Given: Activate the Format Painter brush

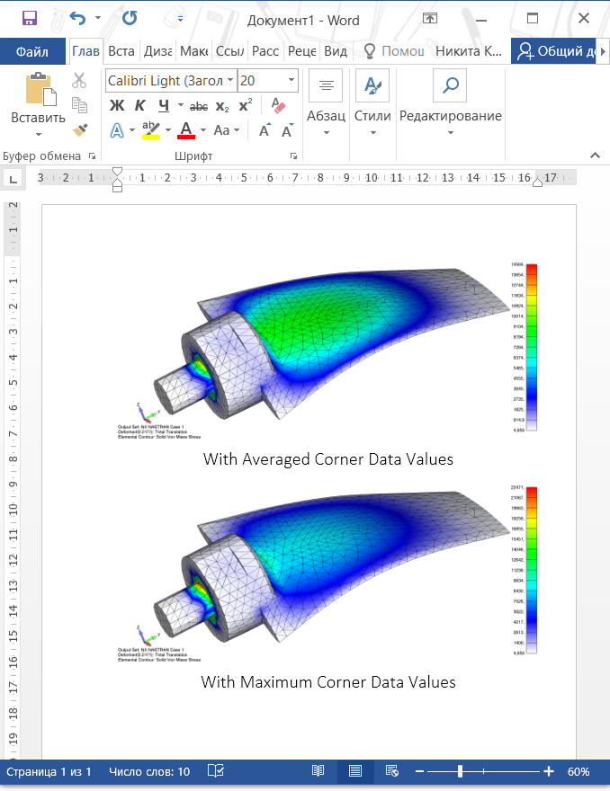Looking at the screenshot, I should pos(80,130).
